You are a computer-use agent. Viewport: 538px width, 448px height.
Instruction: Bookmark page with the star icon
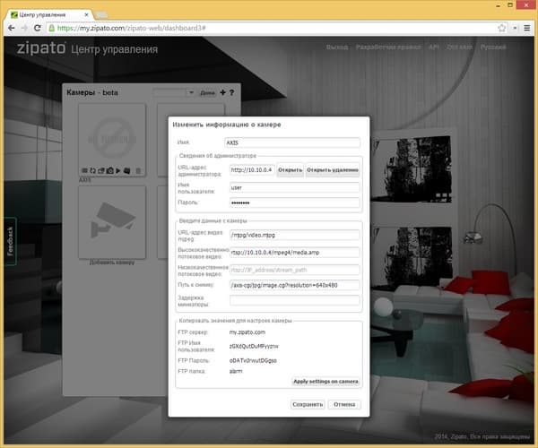(x=501, y=28)
